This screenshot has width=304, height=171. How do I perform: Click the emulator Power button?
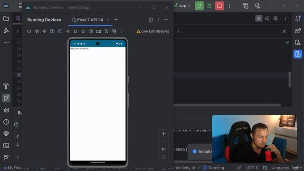pos(29,31)
